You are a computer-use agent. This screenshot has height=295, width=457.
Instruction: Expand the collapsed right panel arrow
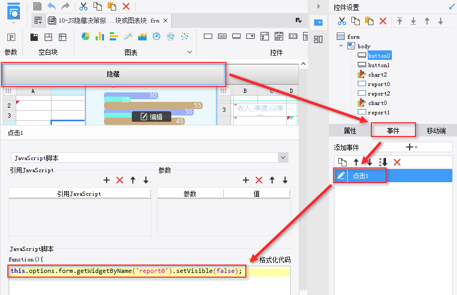[318, 6]
